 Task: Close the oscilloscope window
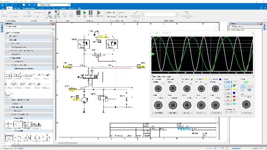[x=253, y=33]
